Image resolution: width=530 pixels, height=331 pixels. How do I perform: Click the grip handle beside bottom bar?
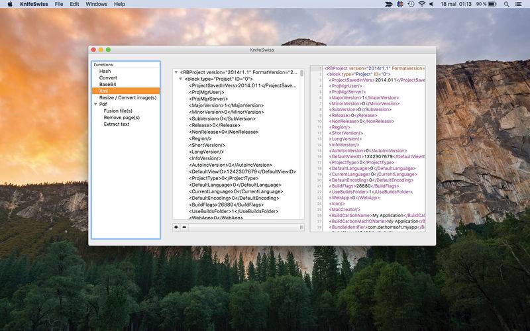click(x=301, y=227)
